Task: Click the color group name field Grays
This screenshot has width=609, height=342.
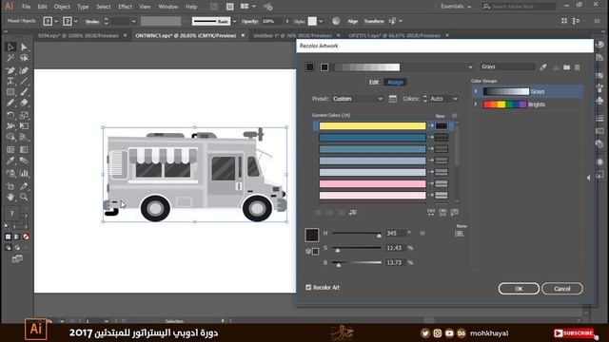Action: click(507, 66)
